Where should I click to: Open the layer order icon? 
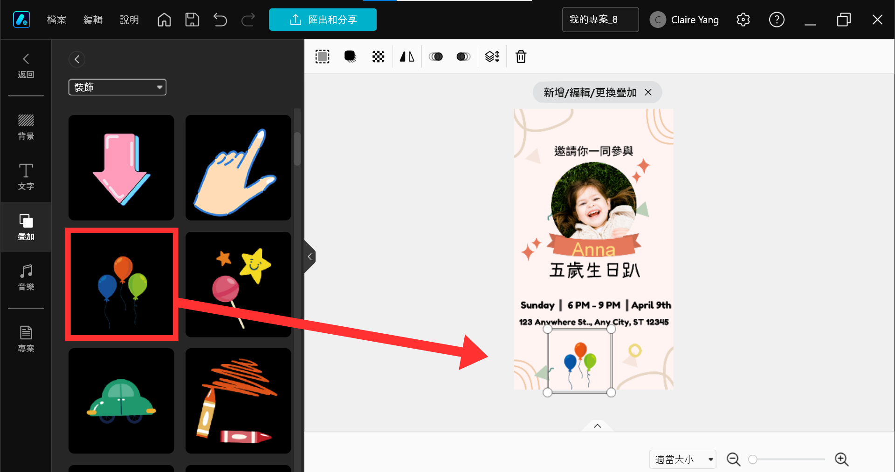[492, 57]
